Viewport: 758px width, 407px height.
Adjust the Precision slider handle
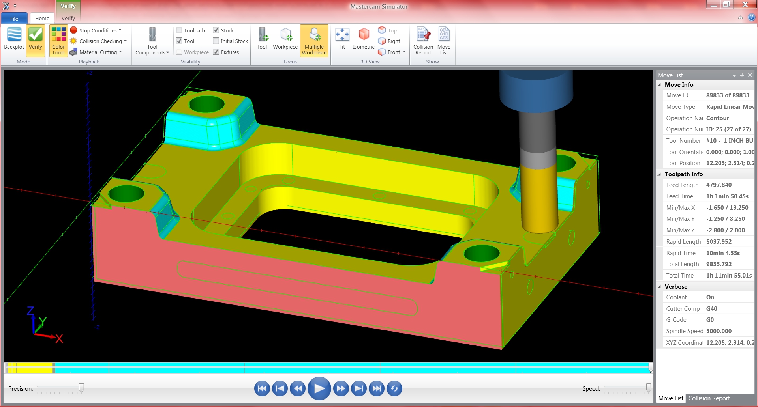[x=81, y=388]
